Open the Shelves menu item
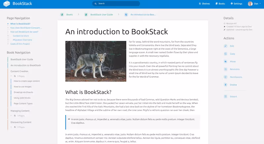The image size is (264, 144). [x=204, y=4]
